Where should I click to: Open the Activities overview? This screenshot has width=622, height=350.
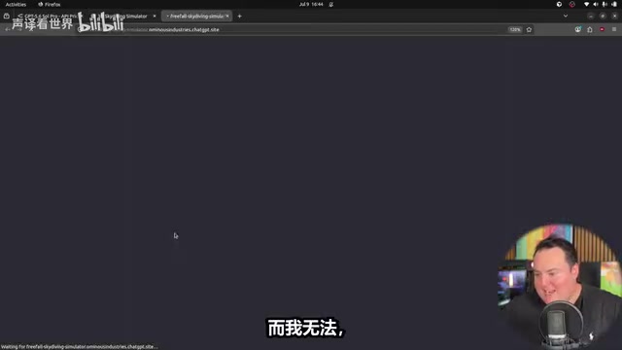tap(16, 4)
